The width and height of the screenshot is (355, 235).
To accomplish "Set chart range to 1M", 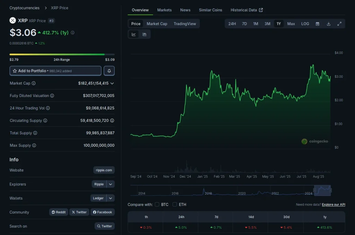I will [256, 24].
